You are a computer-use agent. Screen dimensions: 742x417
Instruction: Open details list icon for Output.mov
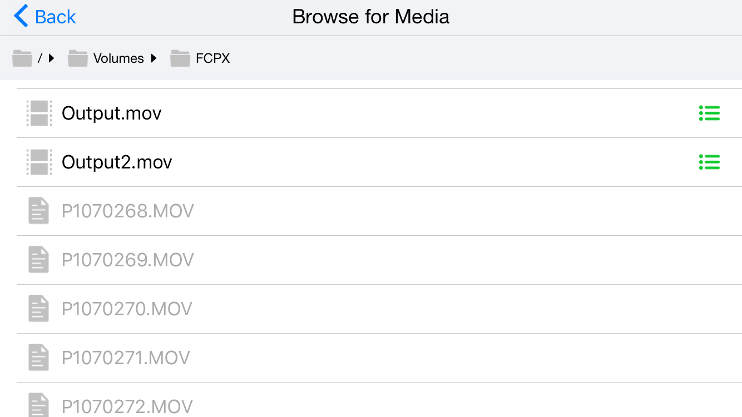[709, 113]
